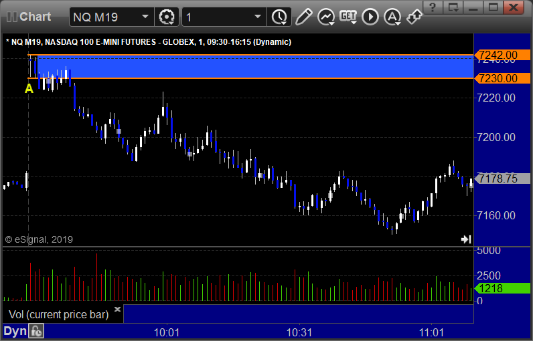
Task: Click the 10:31 time axis label
Action: pyautogui.click(x=299, y=332)
